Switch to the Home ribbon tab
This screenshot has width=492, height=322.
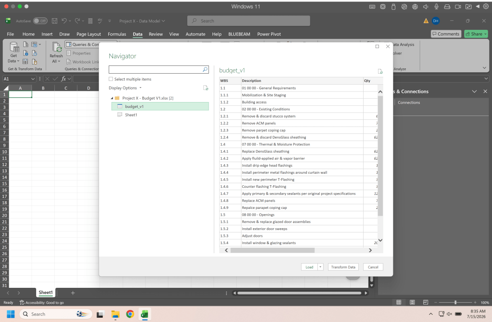coord(28,34)
